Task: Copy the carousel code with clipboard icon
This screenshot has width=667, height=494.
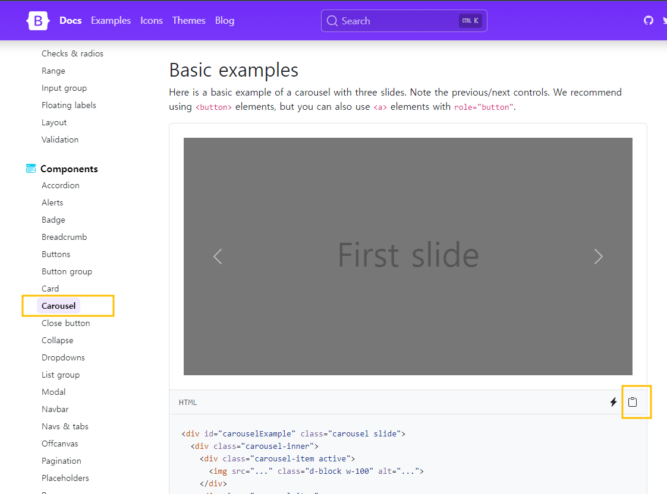Action: 633,402
